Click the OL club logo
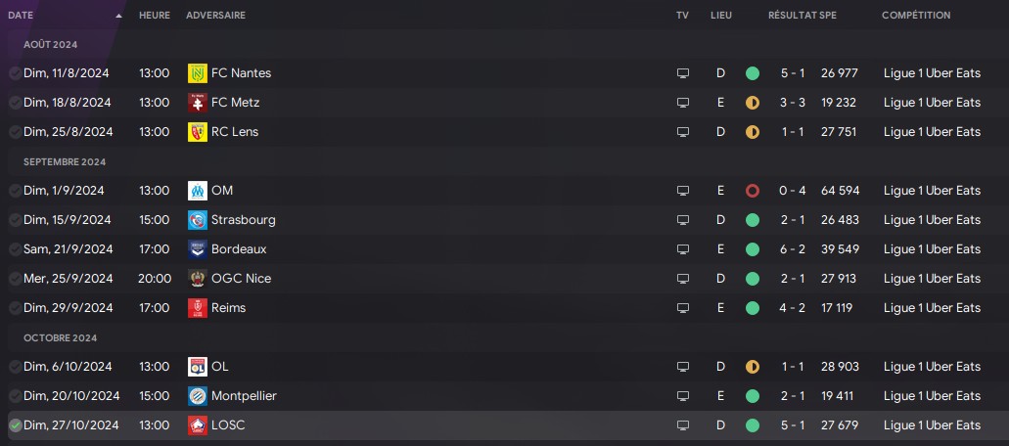The image size is (1009, 446). point(198,367)
